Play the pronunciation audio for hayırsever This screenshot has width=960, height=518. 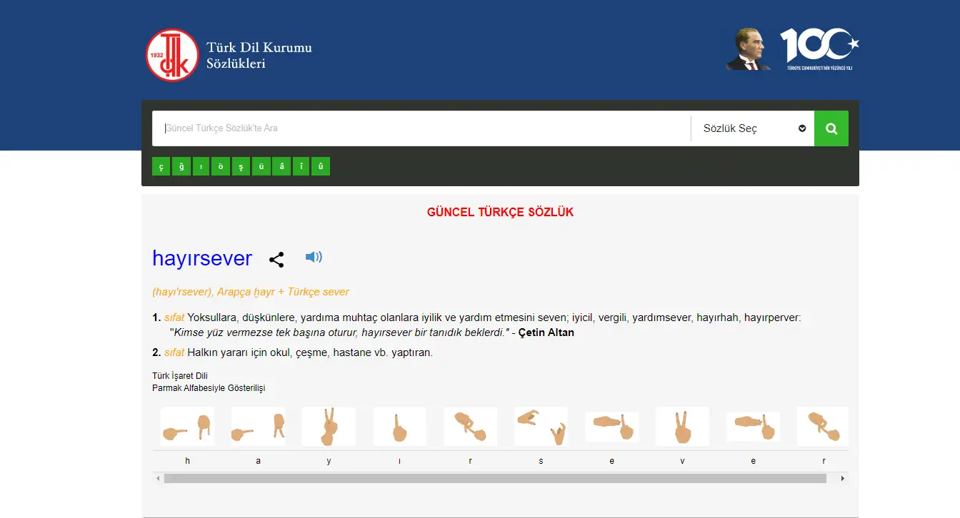click(x=314, y=257)
